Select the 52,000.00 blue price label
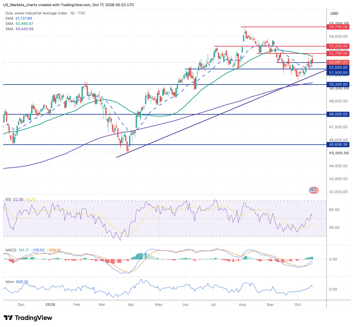The image size is (354, 327). coord(338,68)
